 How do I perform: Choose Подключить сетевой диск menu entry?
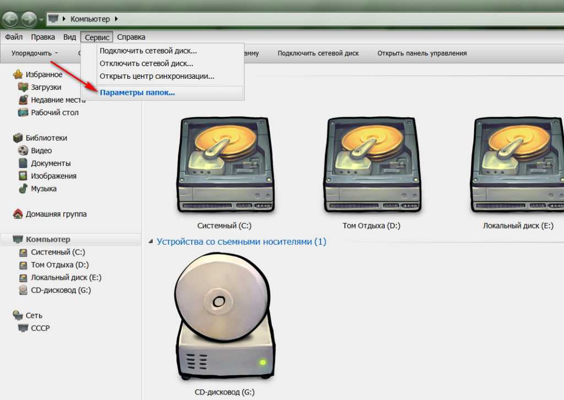(x=148, y=51)
